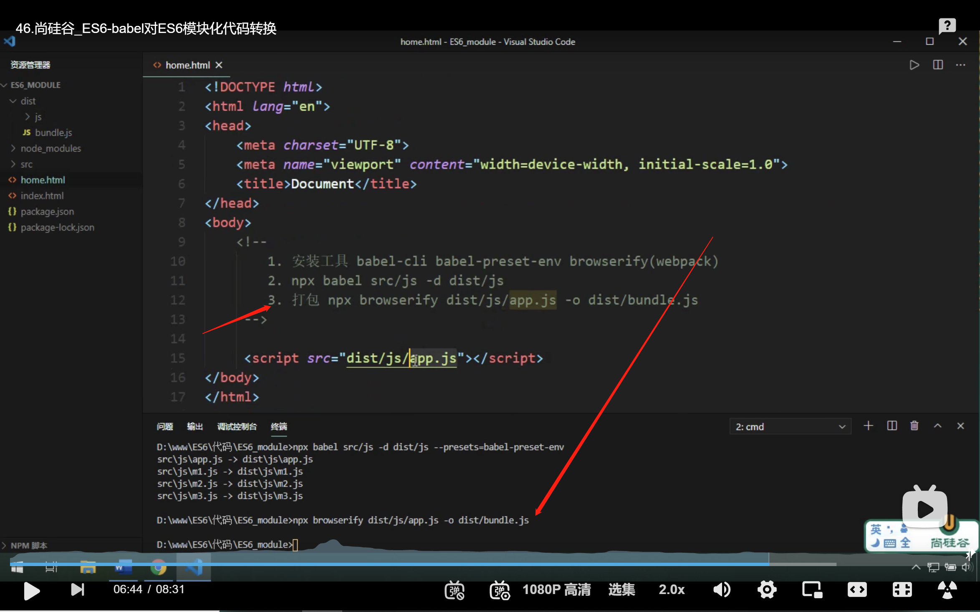Open the Windows Start menu
Image resolution: width=980 pixels, height=612 pixels.
(x=17, y=568)
